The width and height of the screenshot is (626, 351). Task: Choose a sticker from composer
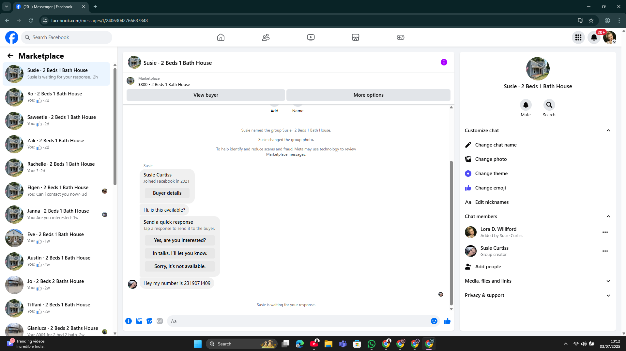[149, 321]
